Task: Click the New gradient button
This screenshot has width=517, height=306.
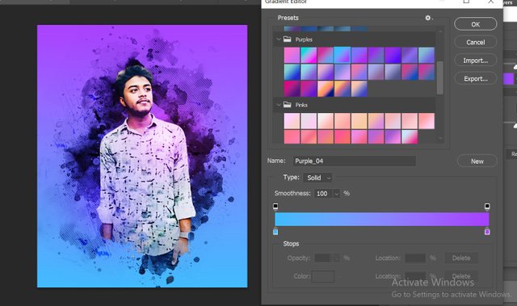Action: tap(477, 161)
